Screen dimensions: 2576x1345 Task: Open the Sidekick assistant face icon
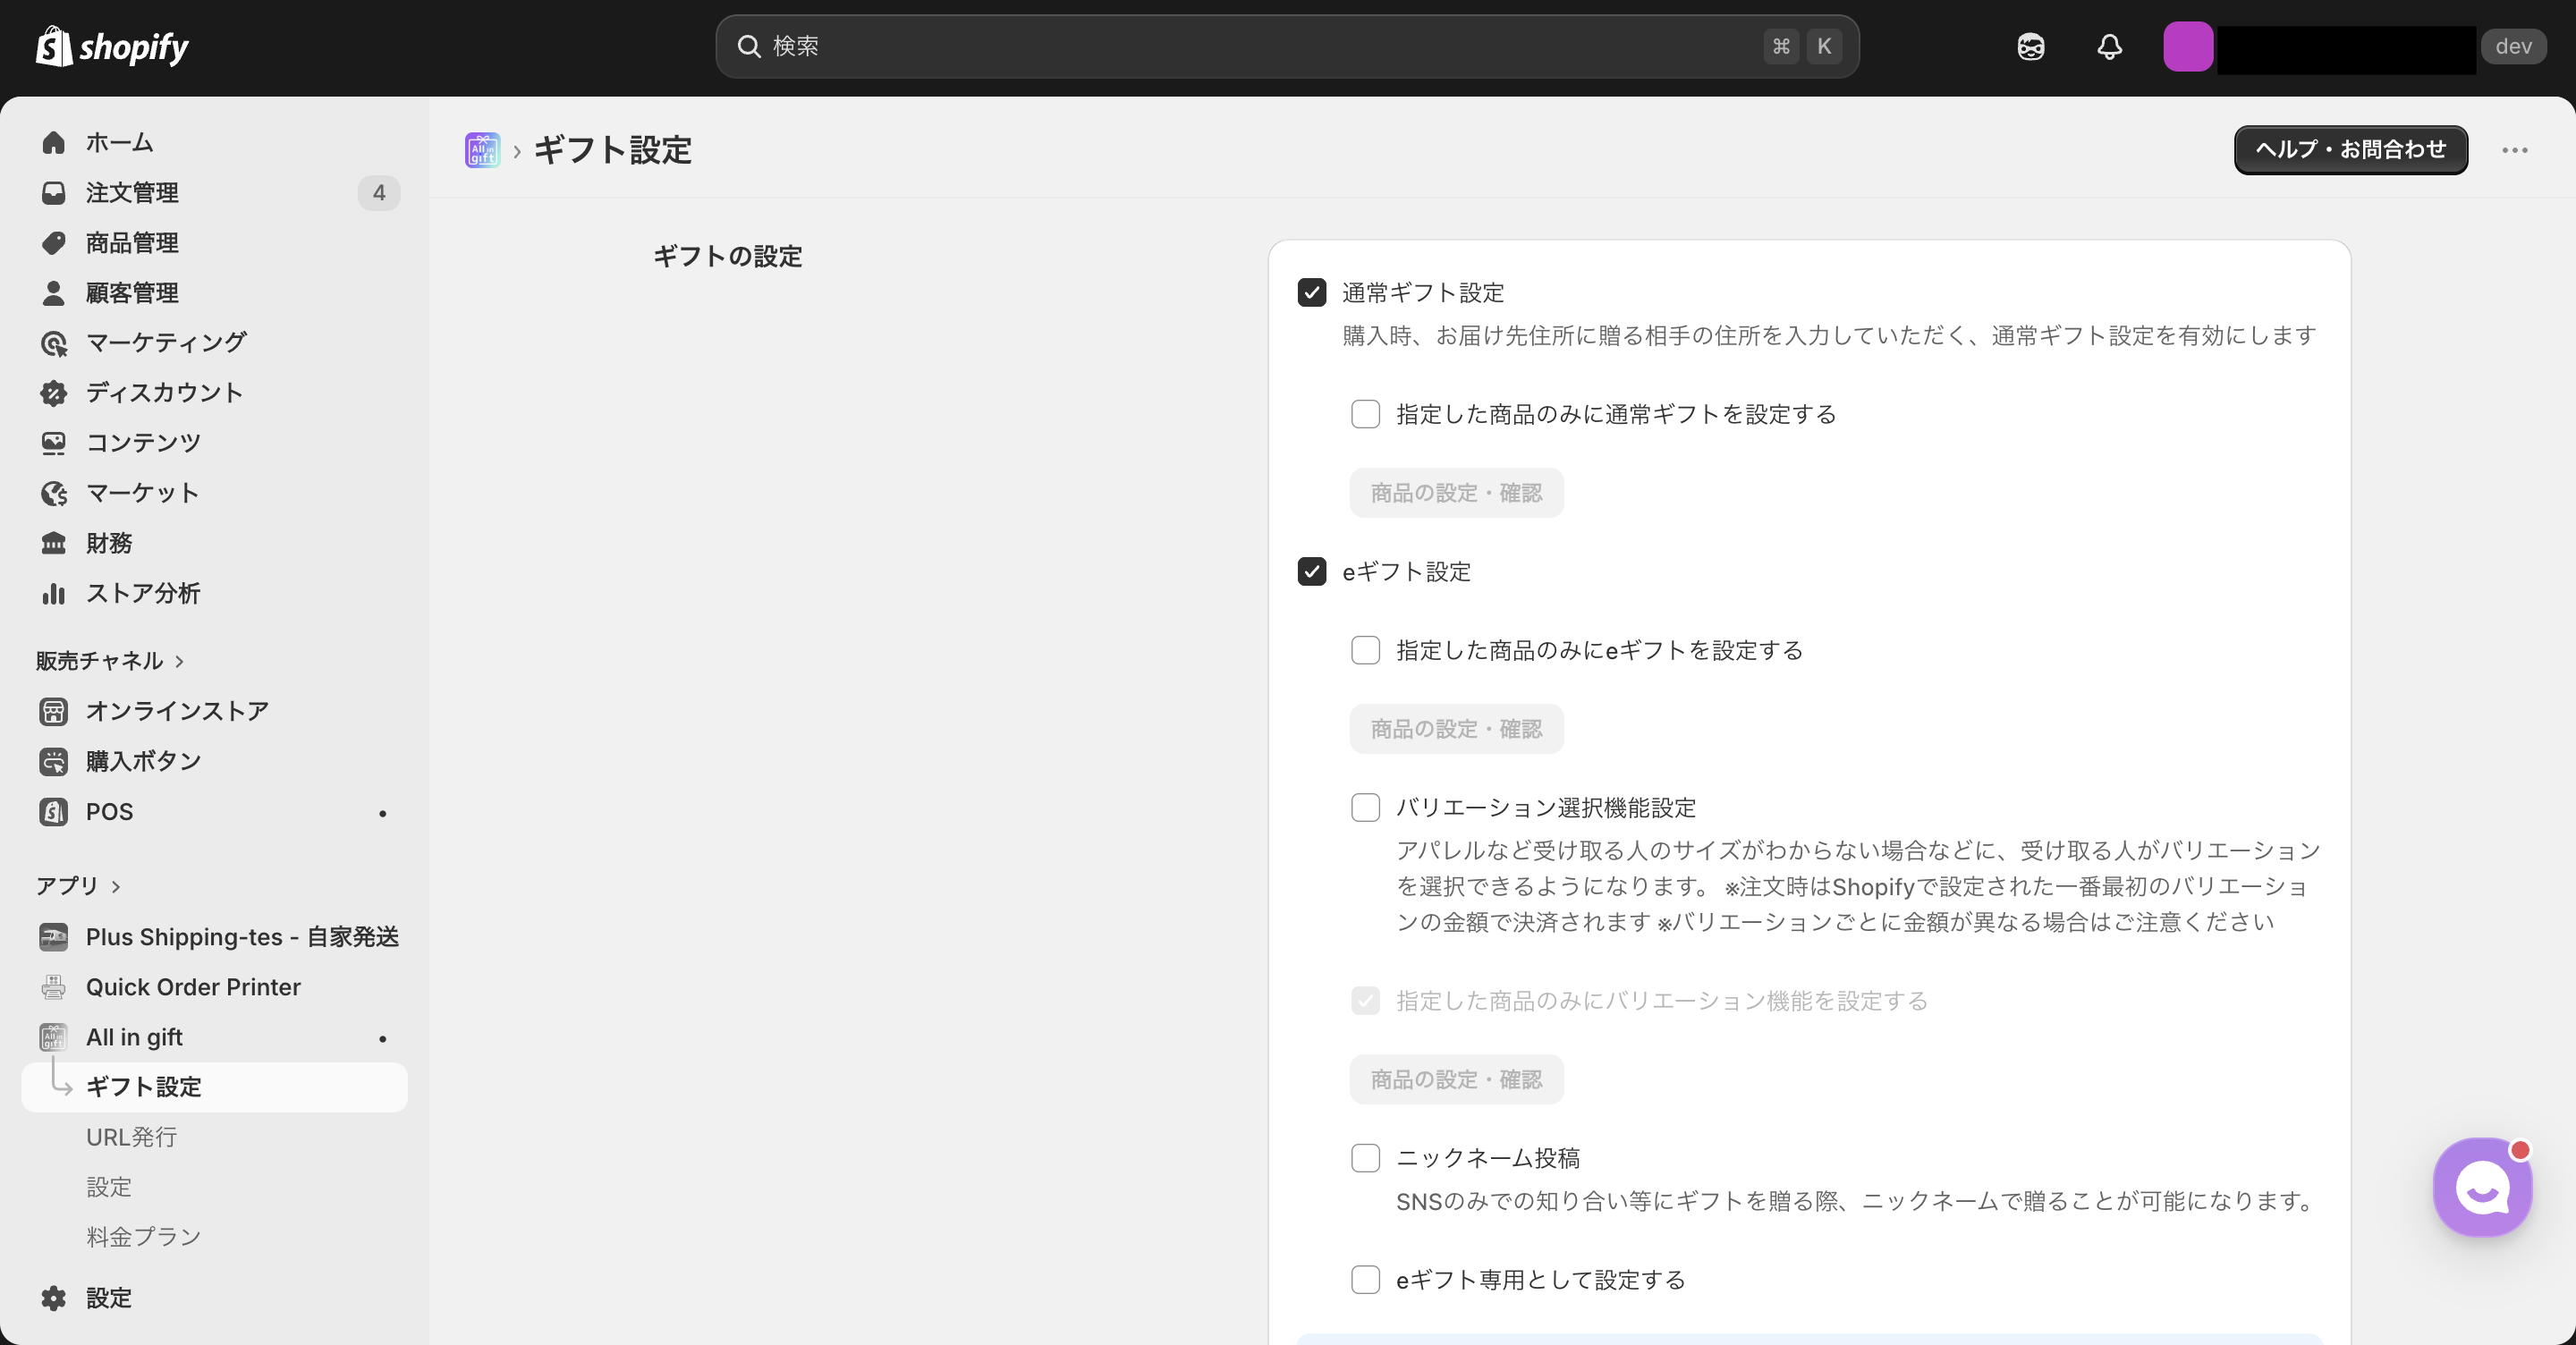(2030, 46)
